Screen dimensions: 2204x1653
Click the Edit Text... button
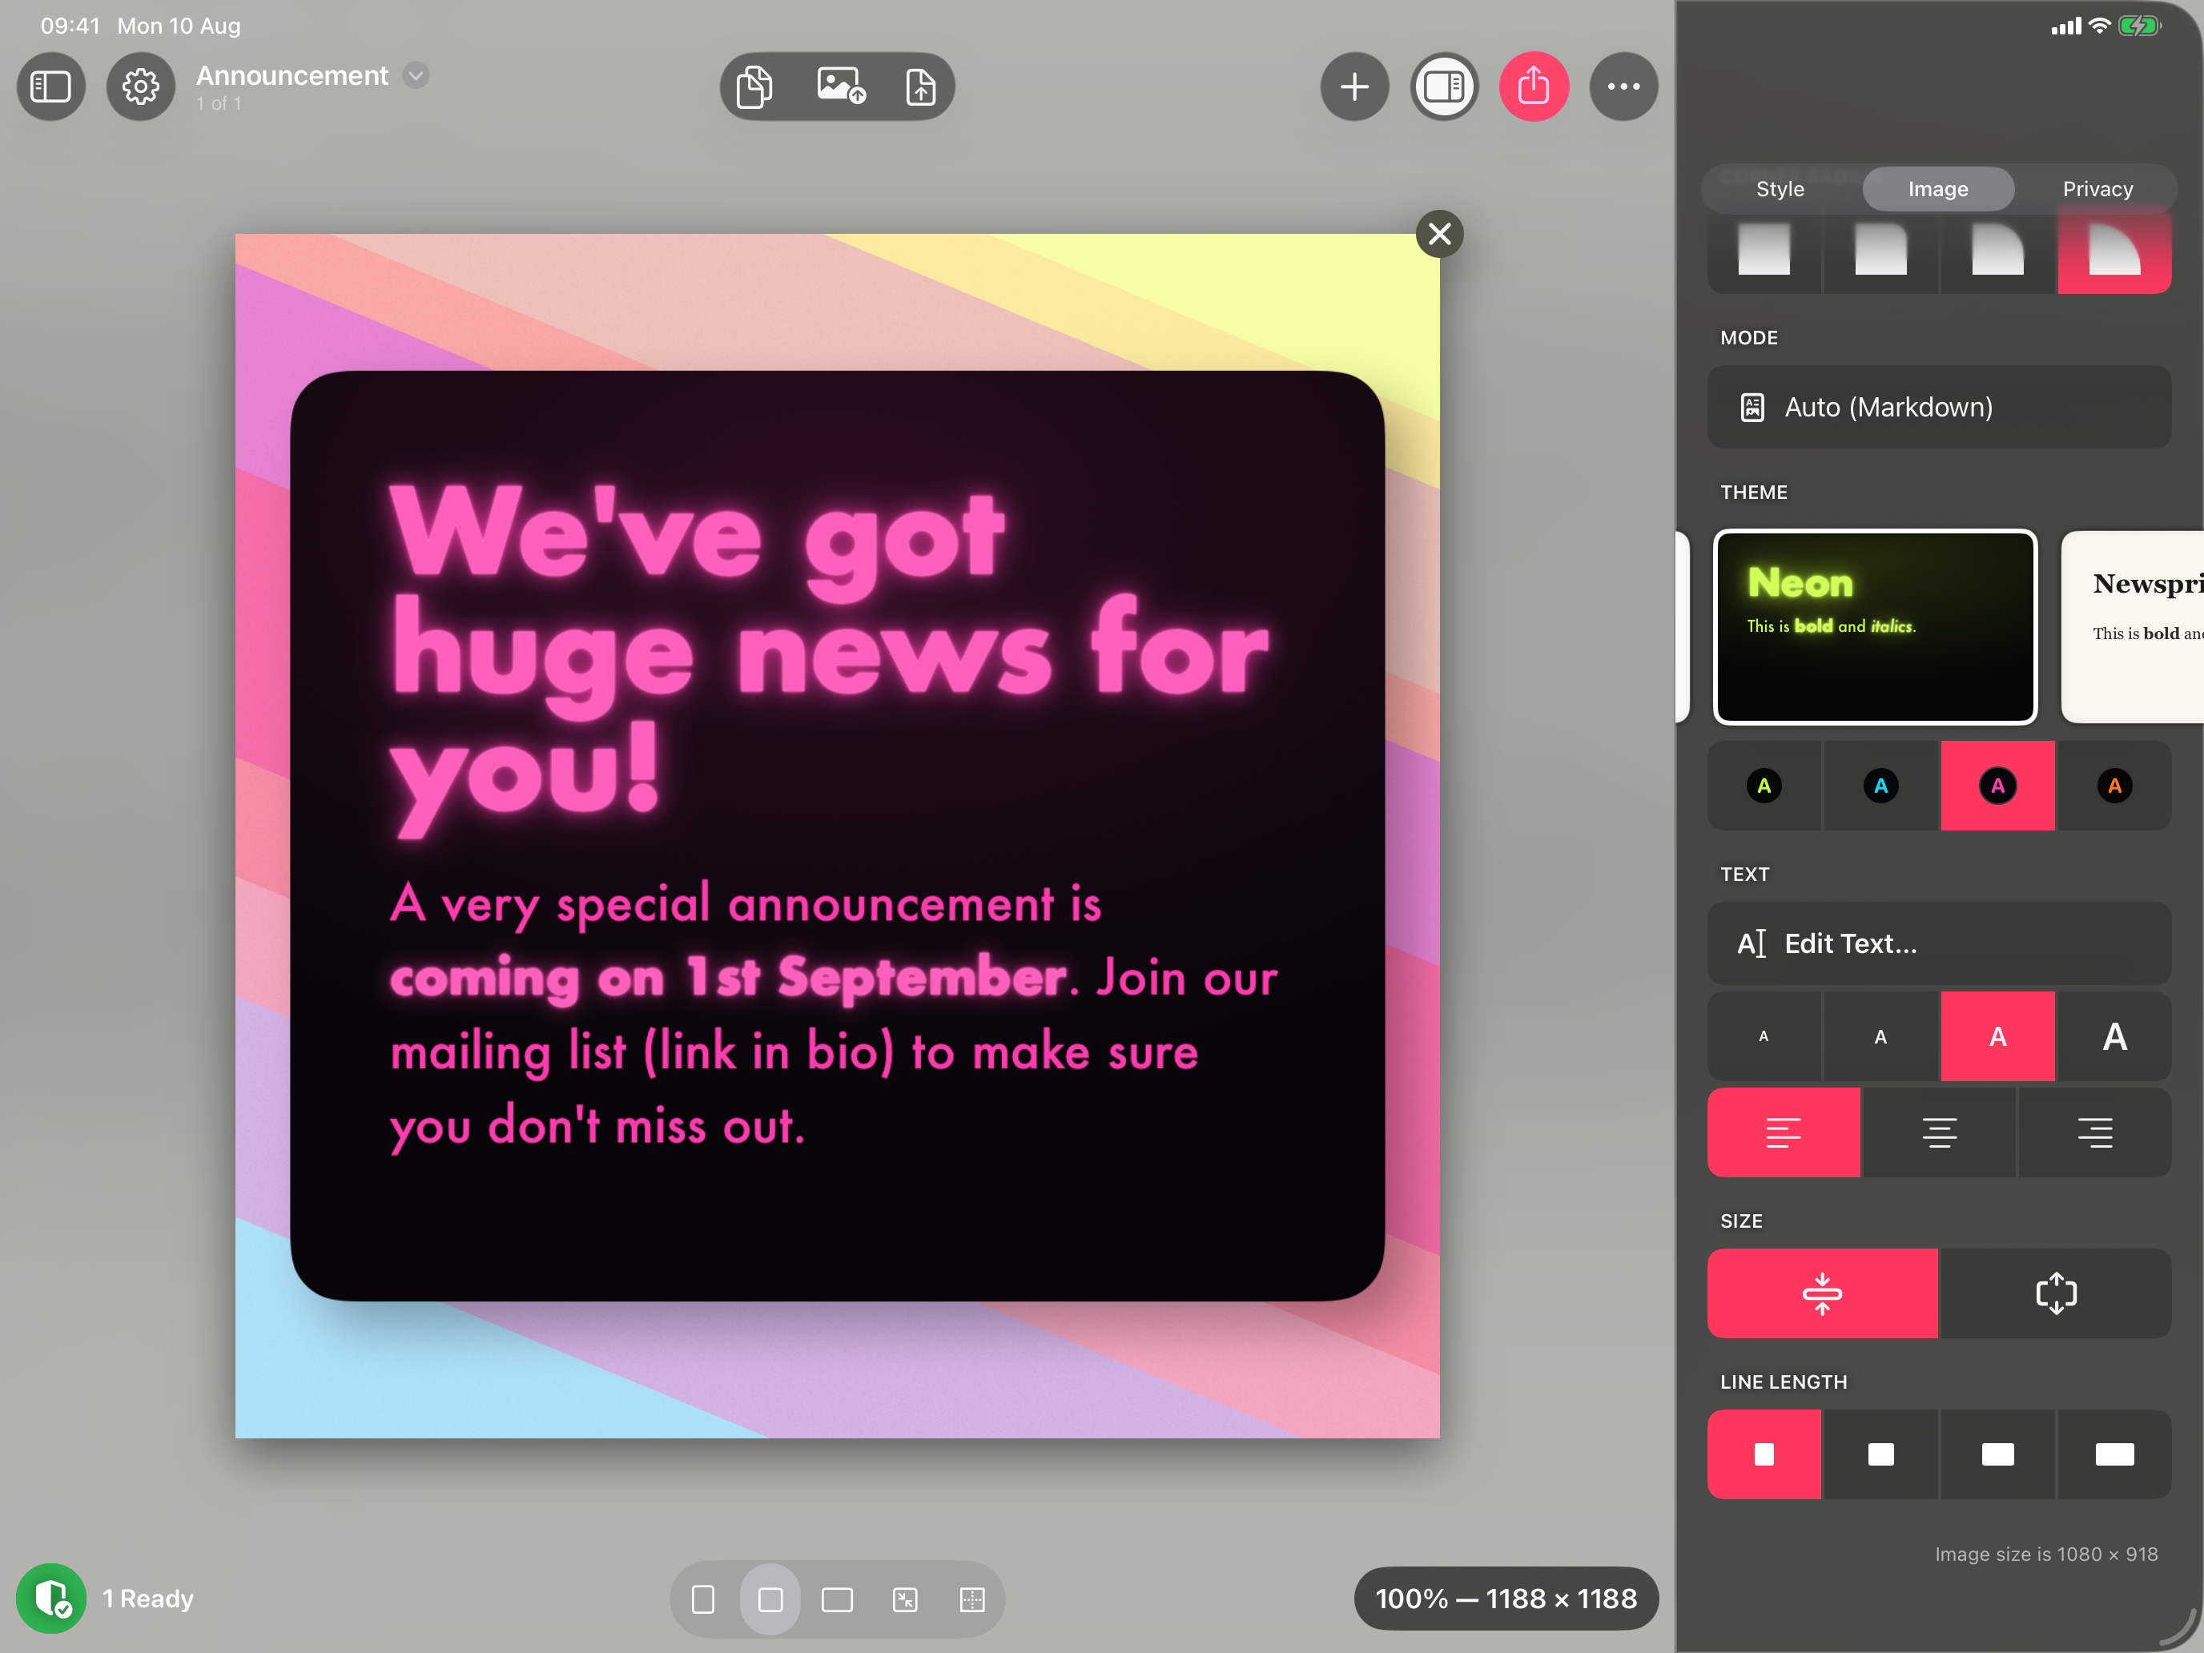point(1939,943)
